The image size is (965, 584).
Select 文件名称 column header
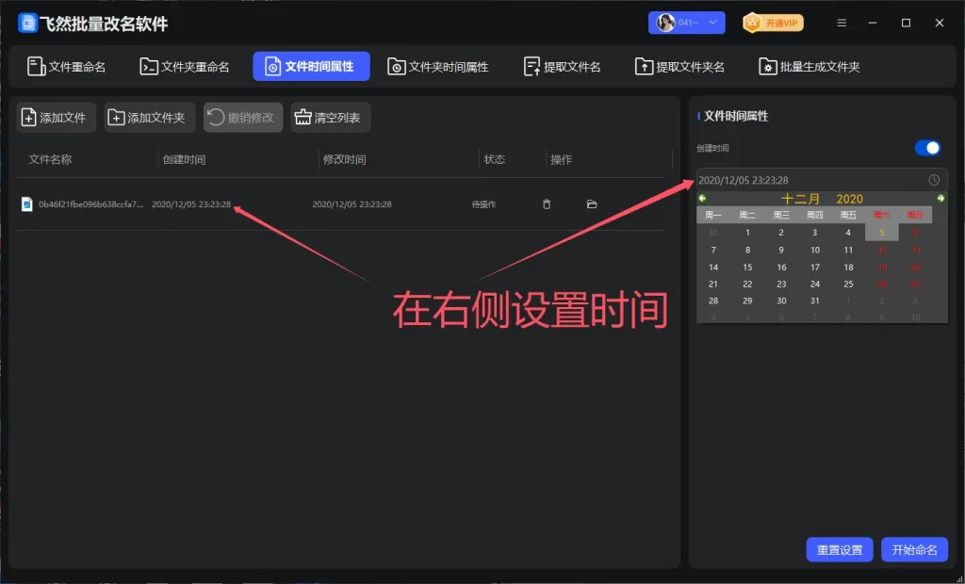[51, 159]
